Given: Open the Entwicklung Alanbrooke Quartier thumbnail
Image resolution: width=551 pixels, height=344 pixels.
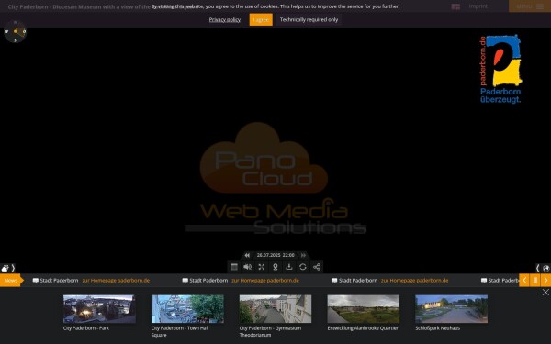Looking at the screenshot, I should pyautogui.click(x=364, y=309).
